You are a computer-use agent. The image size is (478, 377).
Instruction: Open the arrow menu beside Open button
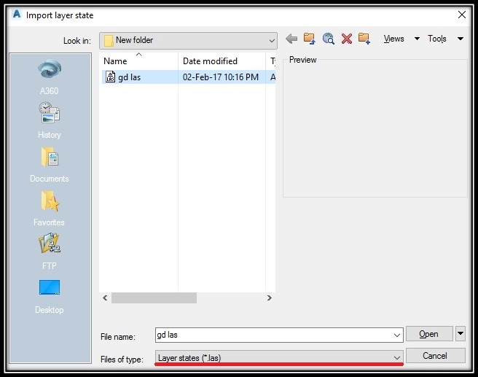(461, 333)
